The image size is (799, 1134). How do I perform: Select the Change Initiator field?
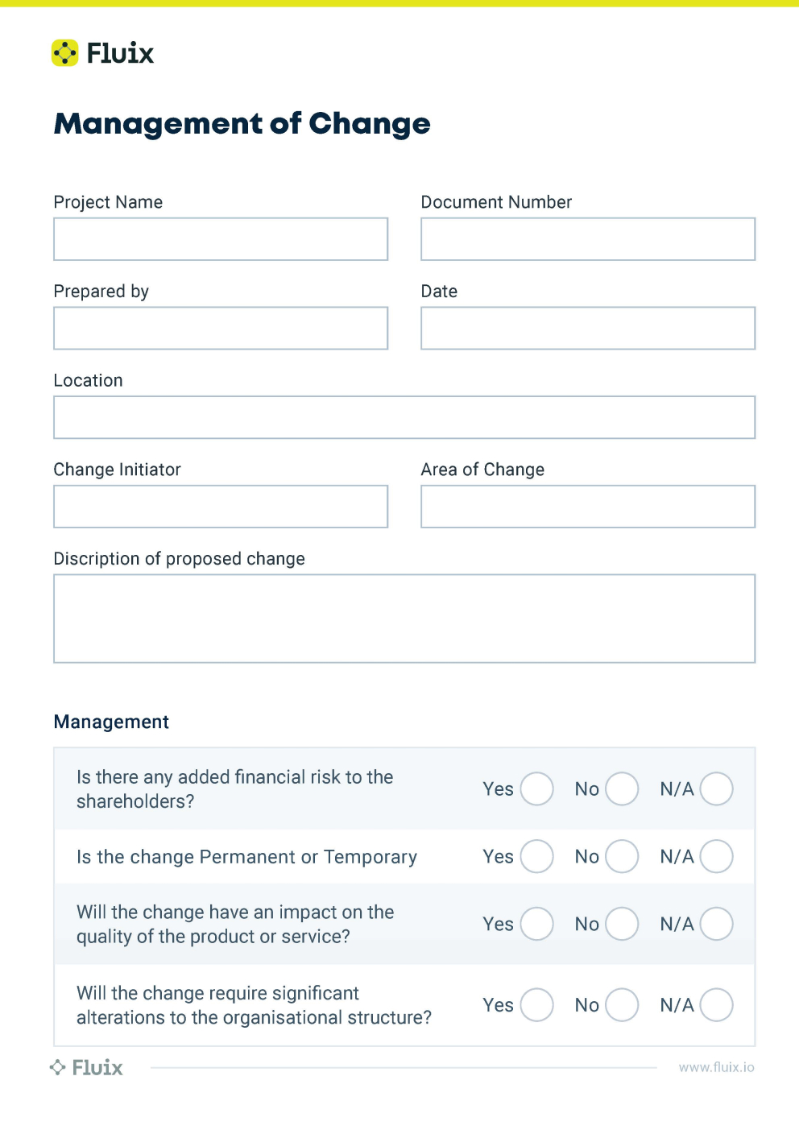pos(221,507)
